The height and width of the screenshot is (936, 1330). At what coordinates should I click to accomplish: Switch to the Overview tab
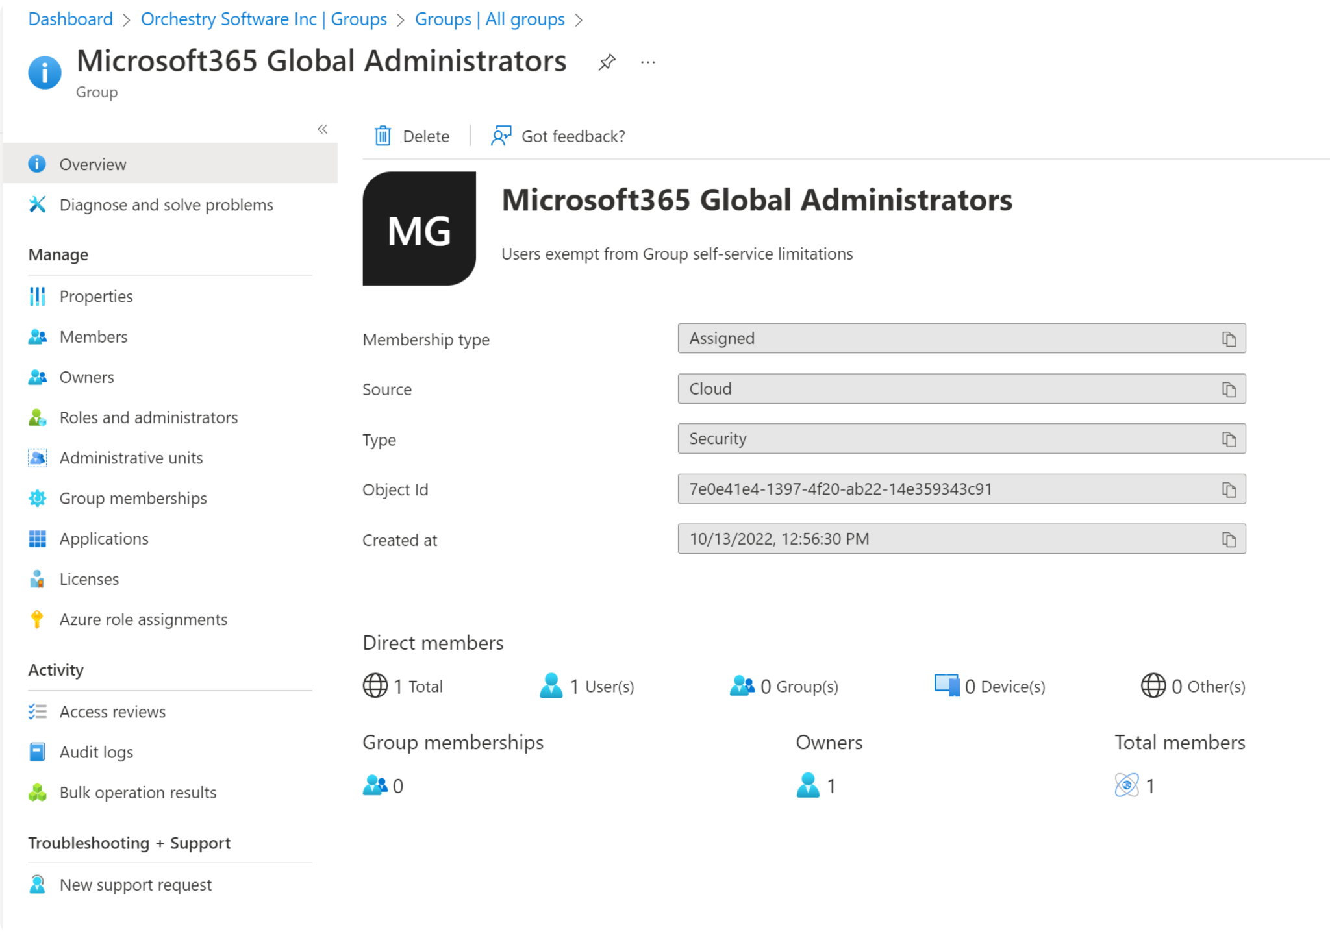click(92, 164)
